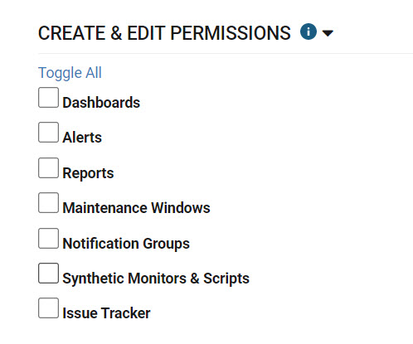The height and width of the screenshot is (344, 413).
Task: Click the Maintenance Windows label text
Action: click(x=136, y=208)
